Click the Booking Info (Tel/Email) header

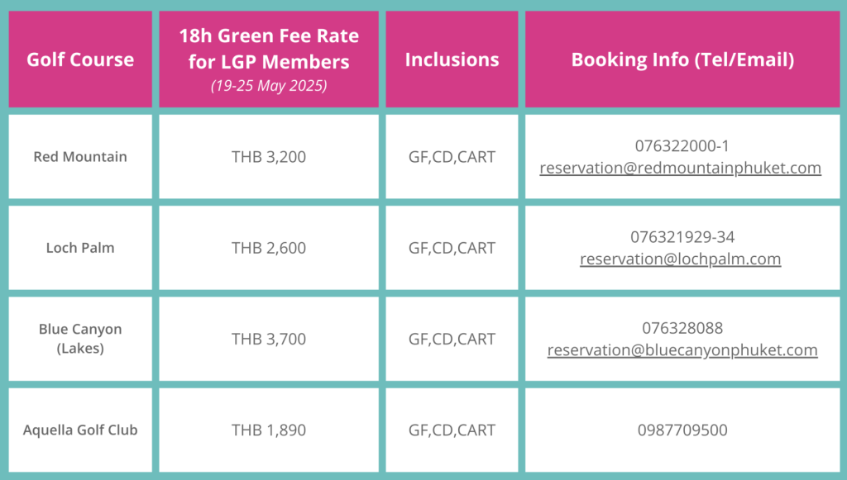point(682,59)
